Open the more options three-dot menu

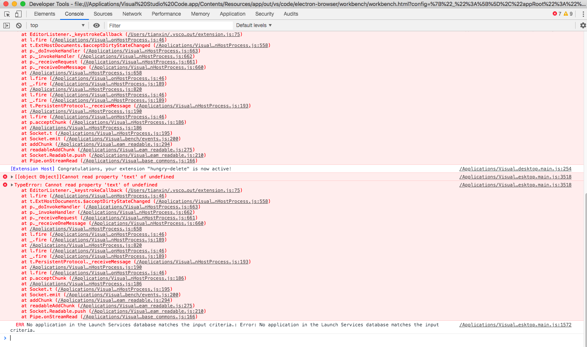tap(583, 14)
